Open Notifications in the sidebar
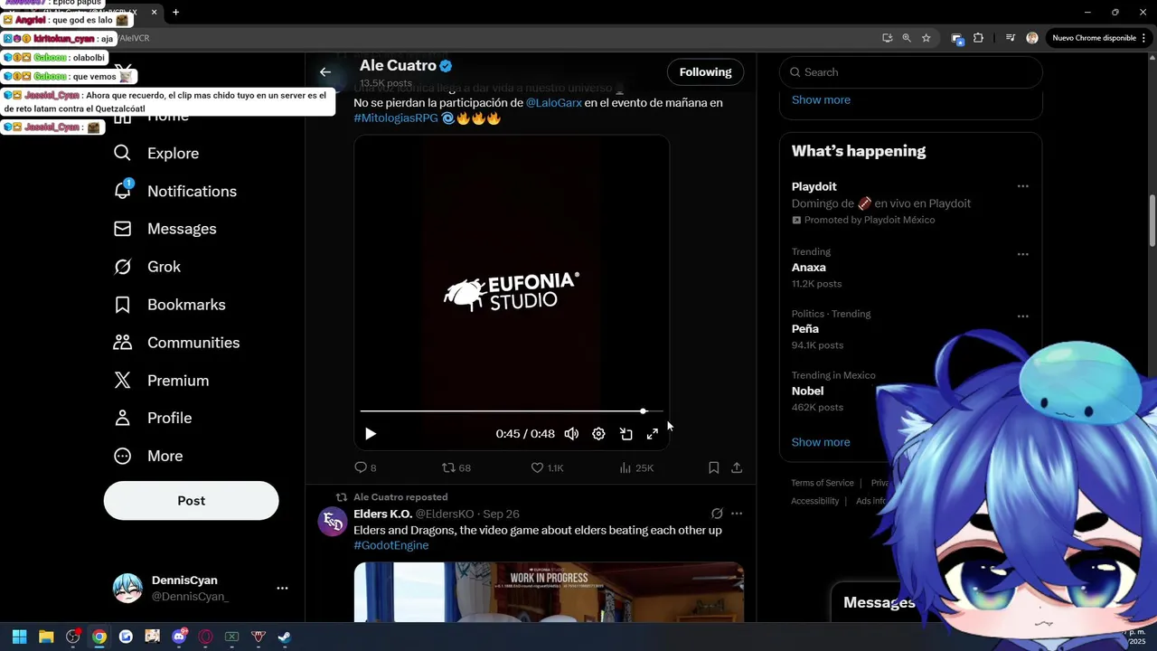The height and width of the screenshot is (651, 1157). (174, 192)
